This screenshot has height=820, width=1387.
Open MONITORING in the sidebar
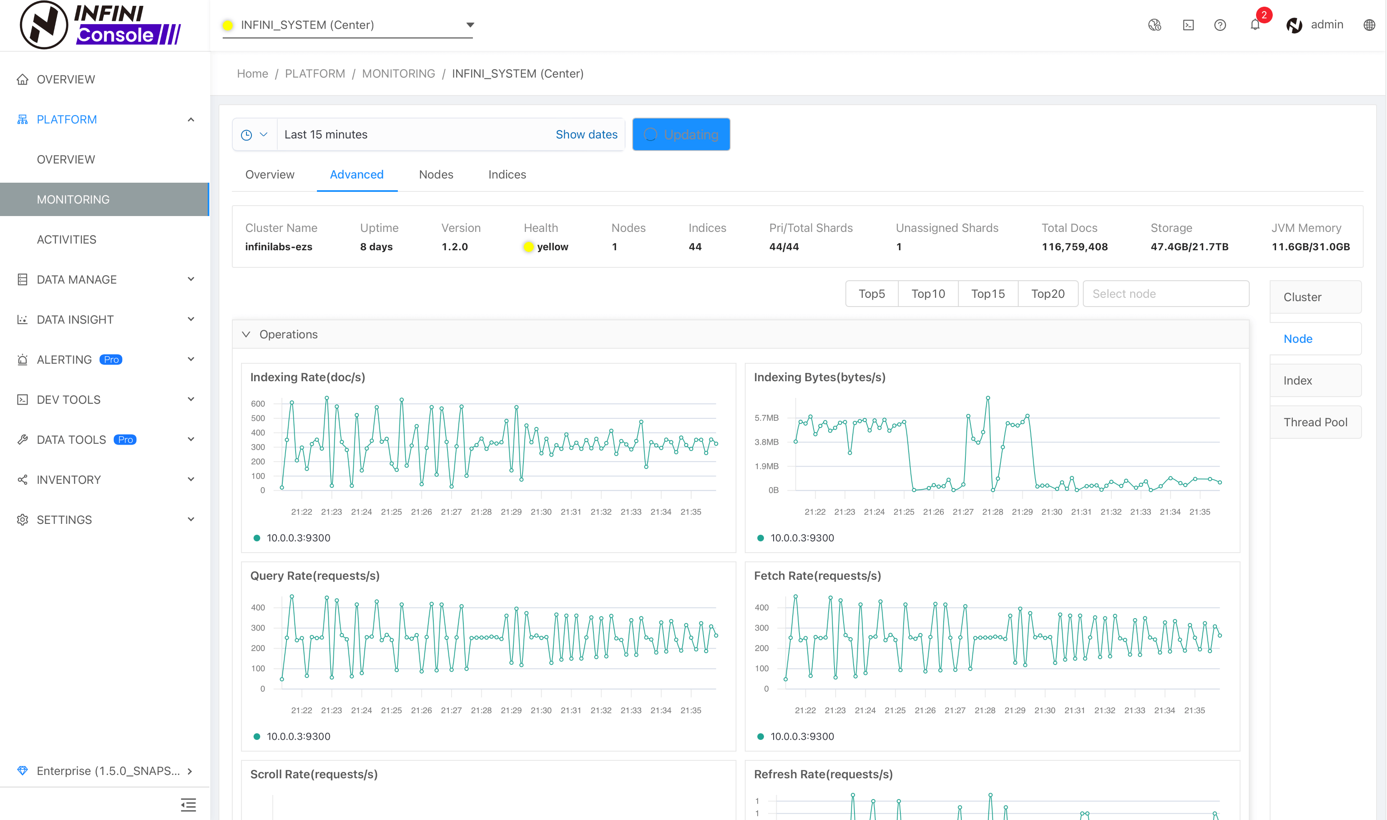pos(104,199)
